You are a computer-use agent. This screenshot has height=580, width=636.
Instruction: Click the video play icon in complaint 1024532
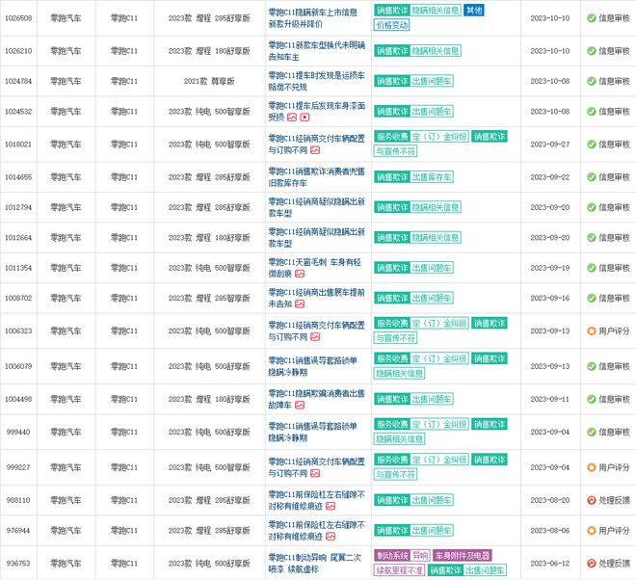click(x=305, y=118)
